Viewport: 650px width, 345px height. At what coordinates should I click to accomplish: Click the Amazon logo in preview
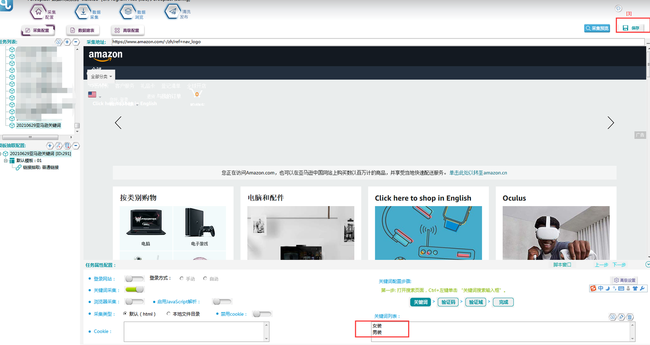pos(106,56)
